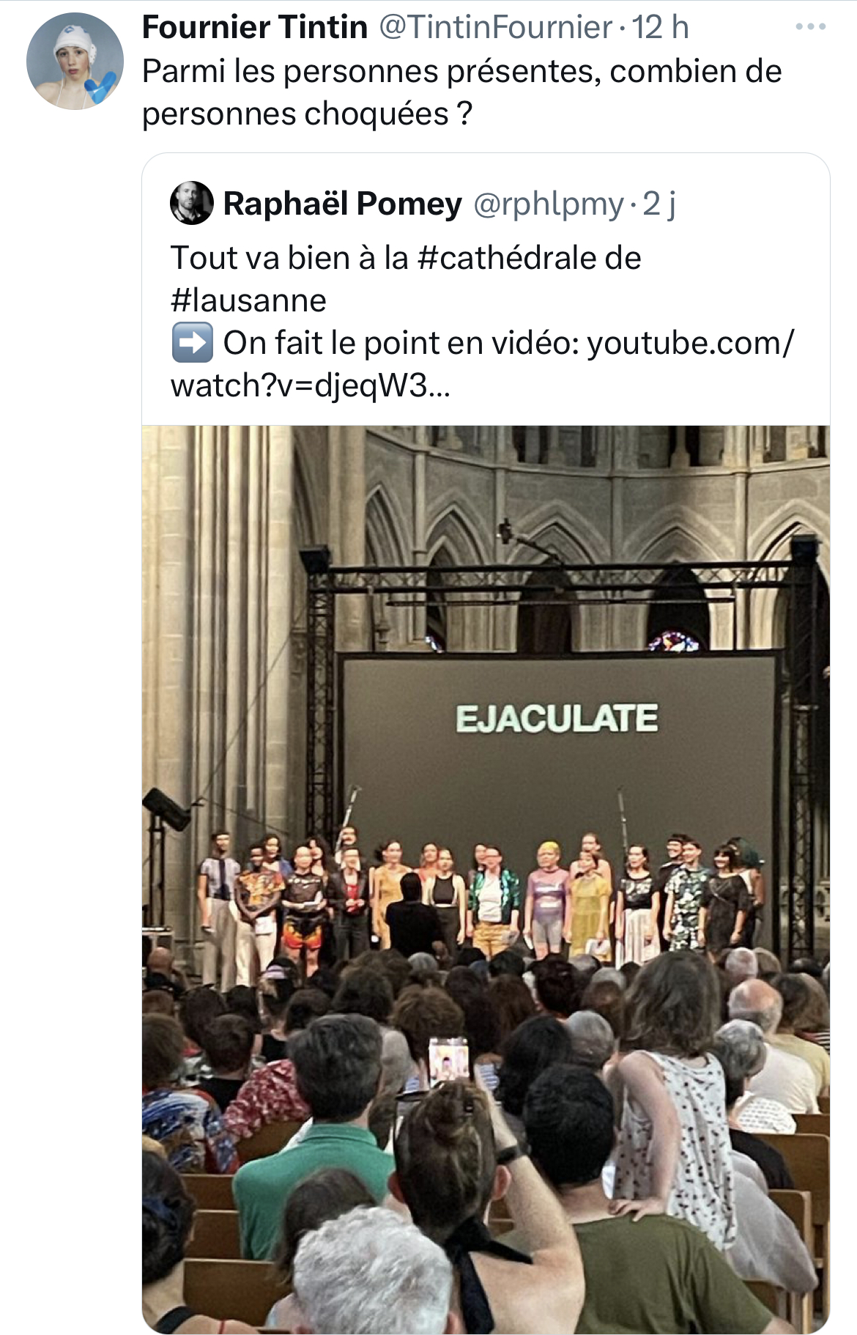Screen dimensions: 857x1335
Task: Tap Raphaël Pomey's small round avatar
Action: 192,203
